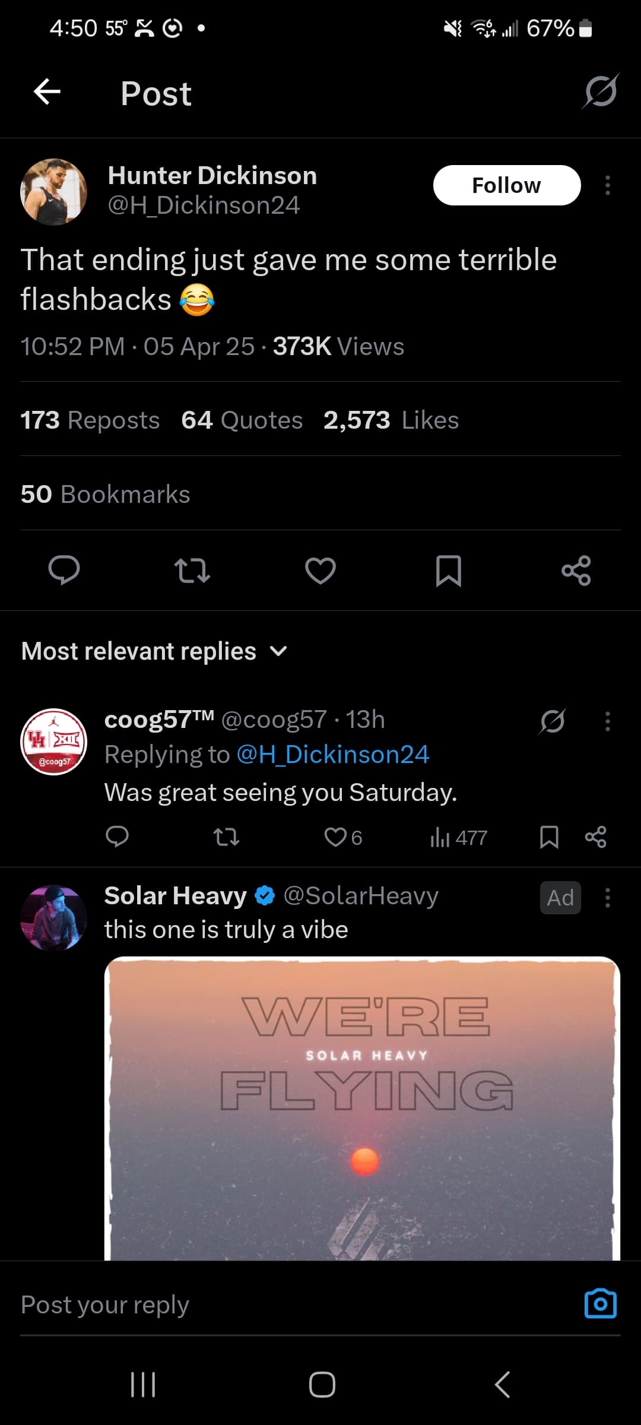Open Grok icon on coog57's reply

[553, 721]
